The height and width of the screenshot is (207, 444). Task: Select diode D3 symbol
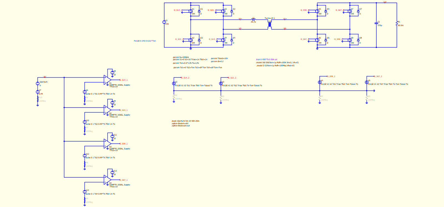coord(232,11)
